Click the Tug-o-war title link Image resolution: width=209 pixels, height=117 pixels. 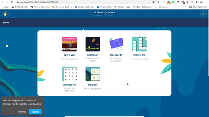(69, 55)
